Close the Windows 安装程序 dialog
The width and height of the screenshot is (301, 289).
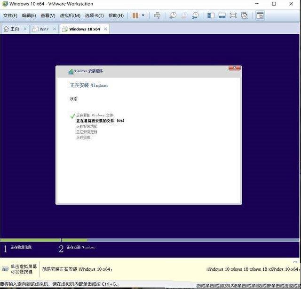235,68
